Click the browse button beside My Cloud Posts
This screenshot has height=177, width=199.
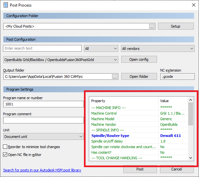(x=151, y=27)
